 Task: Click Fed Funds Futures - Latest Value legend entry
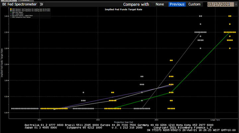(22, 16)
